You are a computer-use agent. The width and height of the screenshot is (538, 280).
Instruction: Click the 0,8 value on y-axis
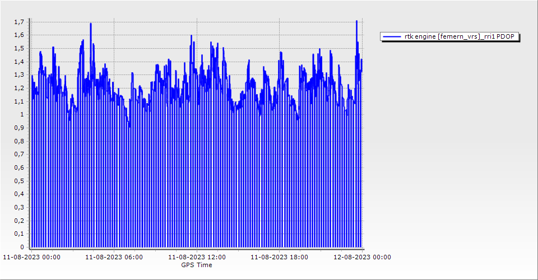coord(19,141)
